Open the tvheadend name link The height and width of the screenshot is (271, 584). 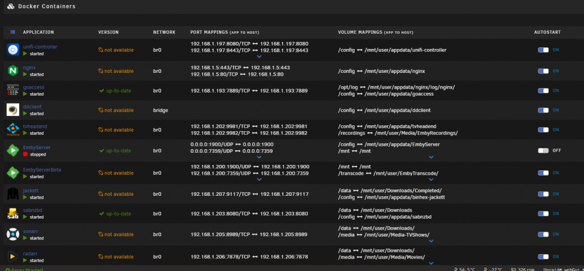(x=35, y=126)
